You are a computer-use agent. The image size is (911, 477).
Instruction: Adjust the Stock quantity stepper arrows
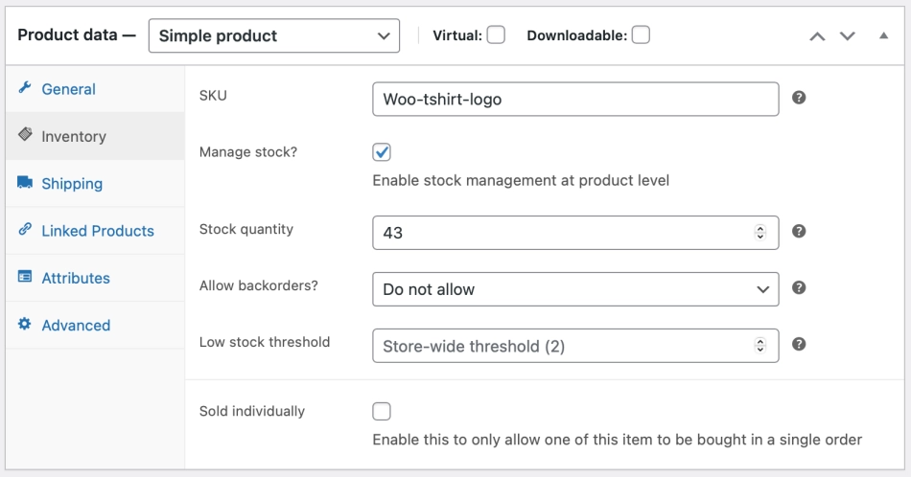[760, 232]
